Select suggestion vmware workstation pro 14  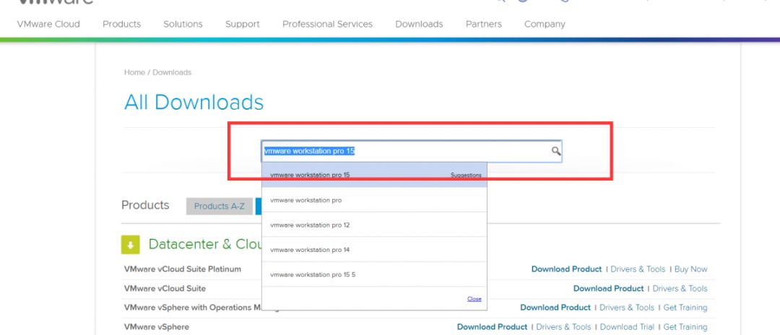[374, 250]
